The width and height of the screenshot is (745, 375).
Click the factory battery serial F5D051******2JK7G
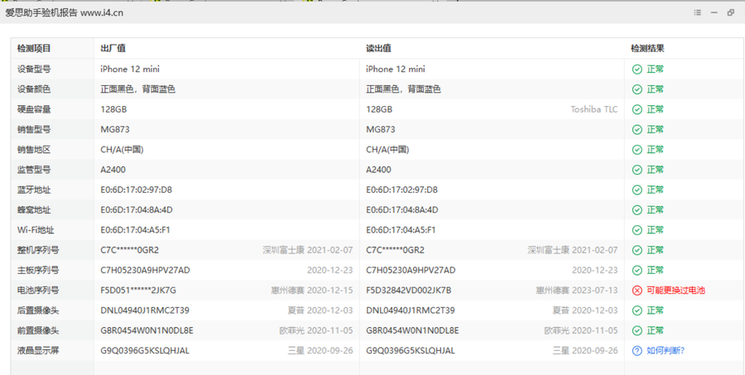point(138,291)
